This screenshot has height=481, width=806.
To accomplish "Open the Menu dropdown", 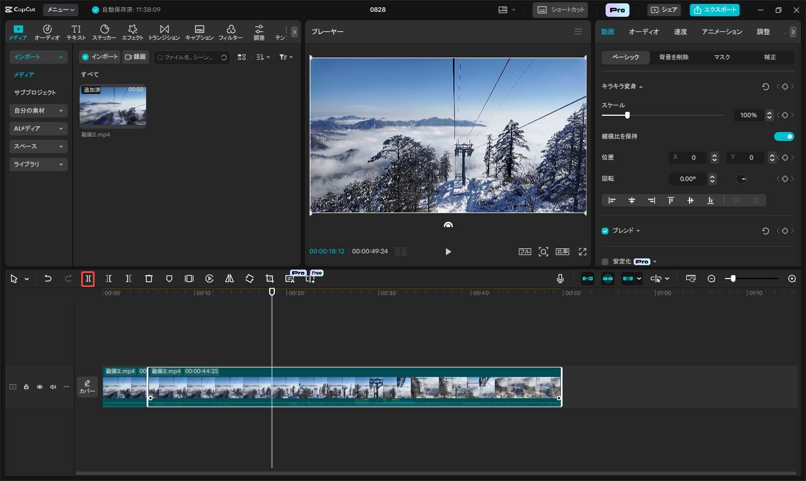I will (x=61, y=10).
